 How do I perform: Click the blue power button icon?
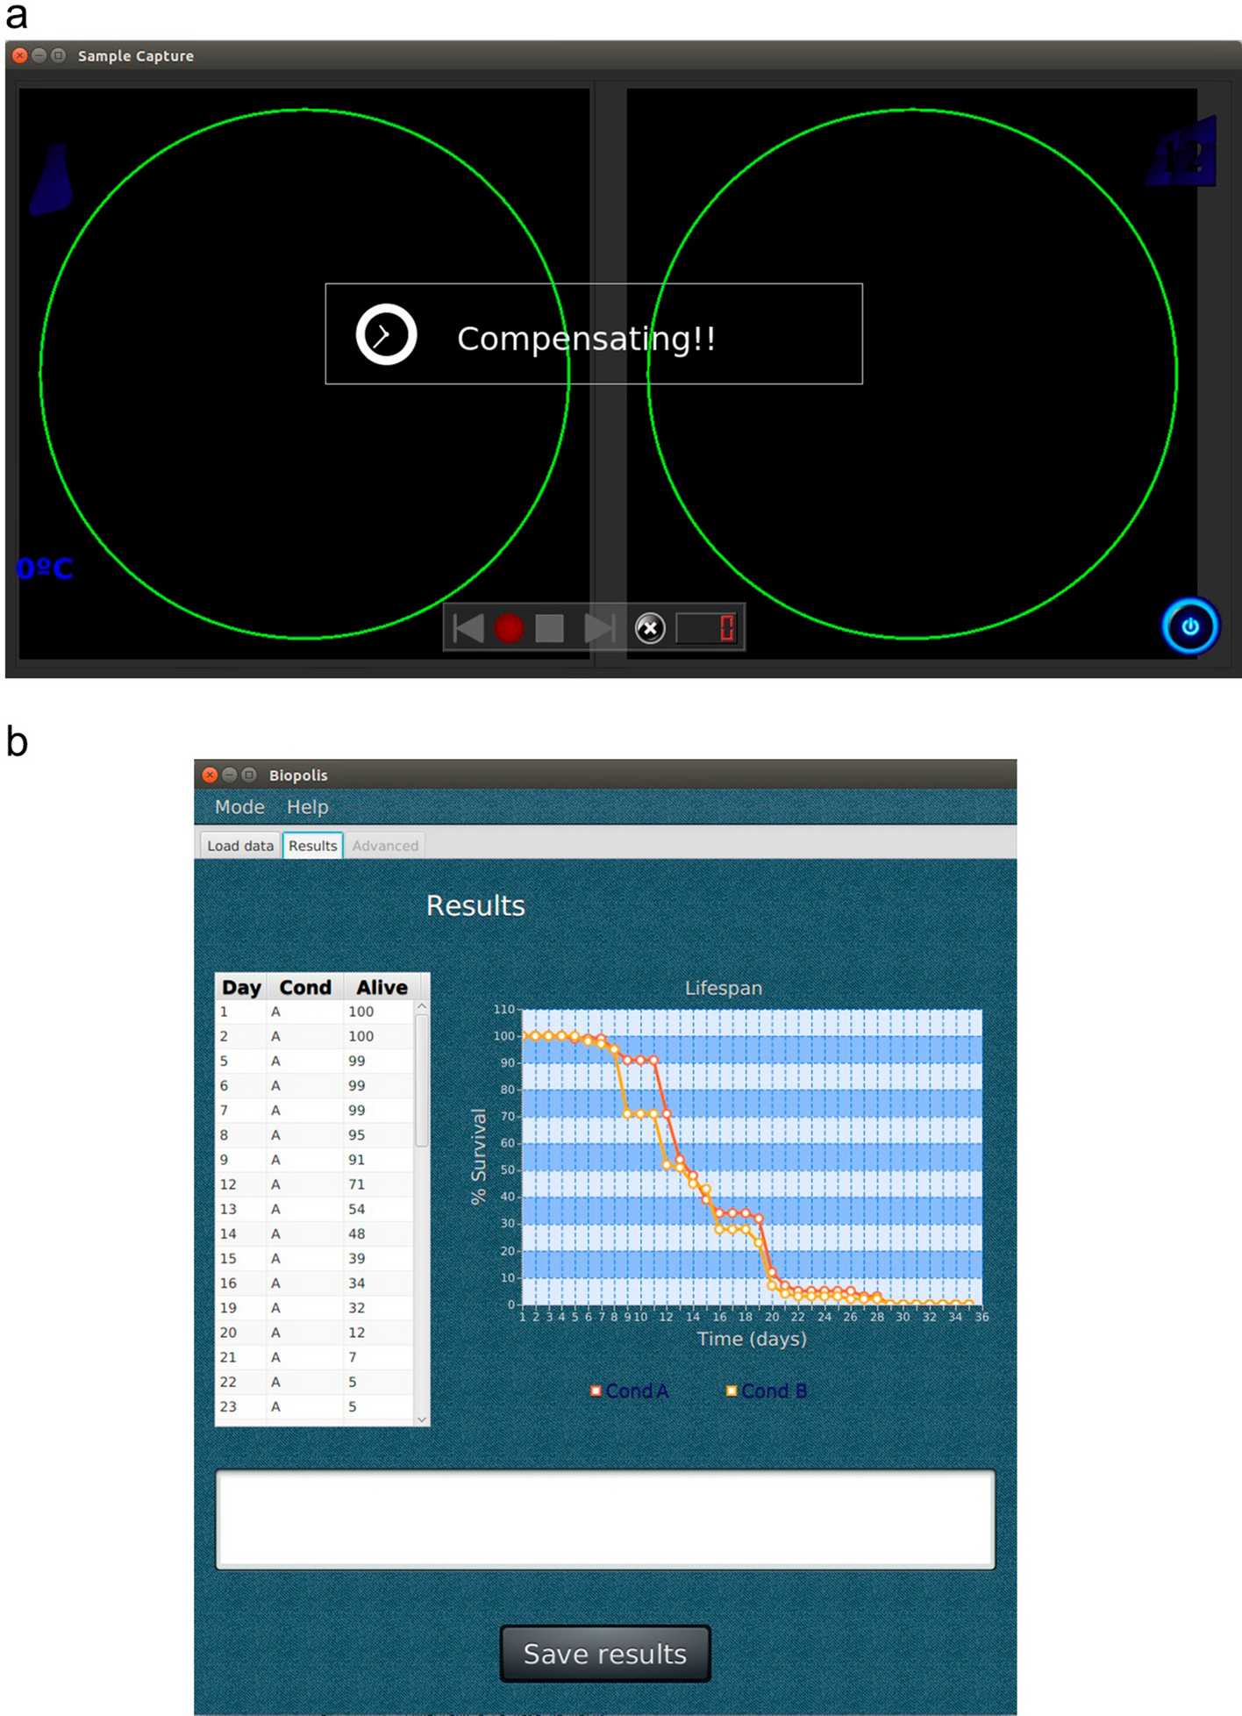(1190, 626)
